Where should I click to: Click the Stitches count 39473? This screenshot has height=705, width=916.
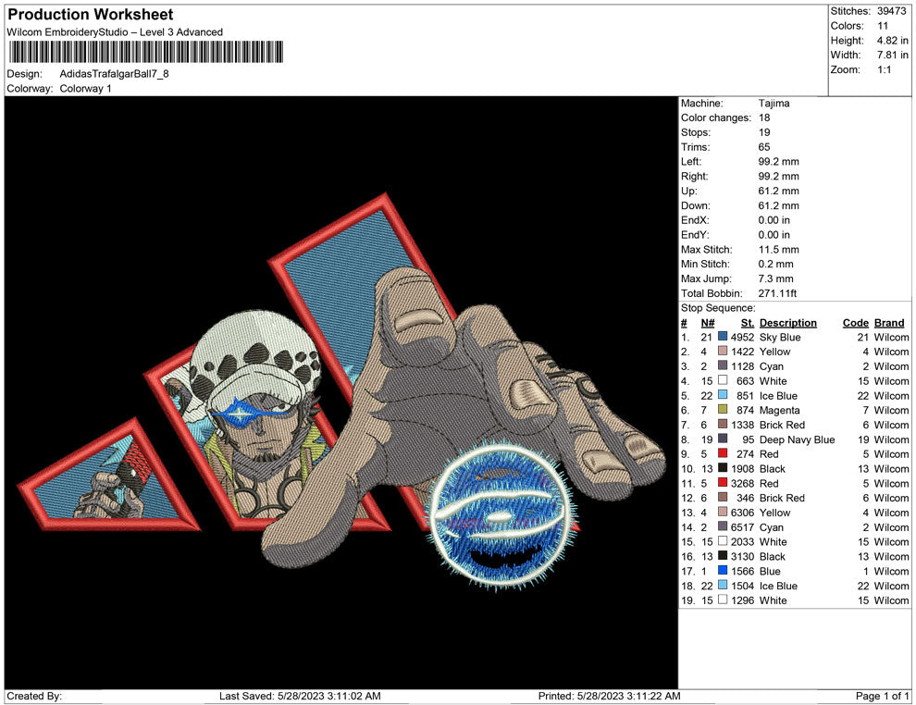[891, 11]
